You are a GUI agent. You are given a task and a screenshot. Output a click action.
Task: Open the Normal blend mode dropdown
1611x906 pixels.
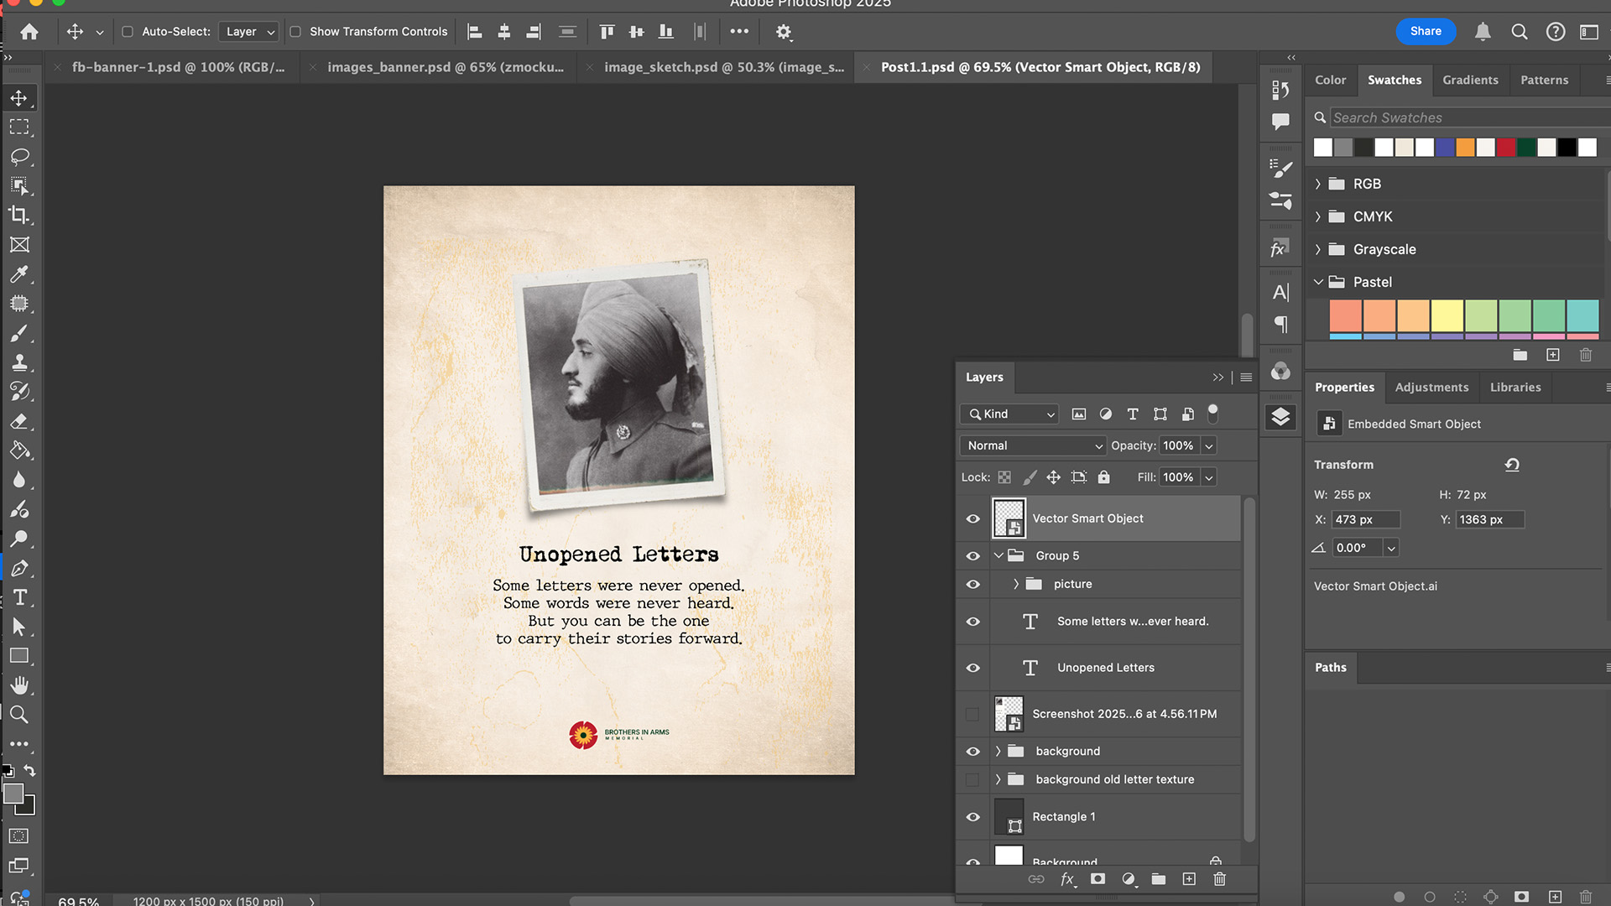[x=1033, y=445]
